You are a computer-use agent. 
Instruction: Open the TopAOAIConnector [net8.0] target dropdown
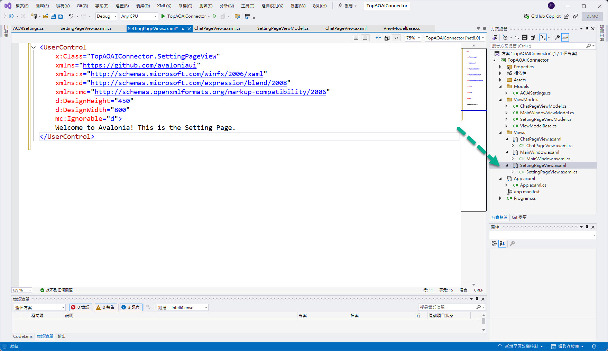(x=455, y=38)
